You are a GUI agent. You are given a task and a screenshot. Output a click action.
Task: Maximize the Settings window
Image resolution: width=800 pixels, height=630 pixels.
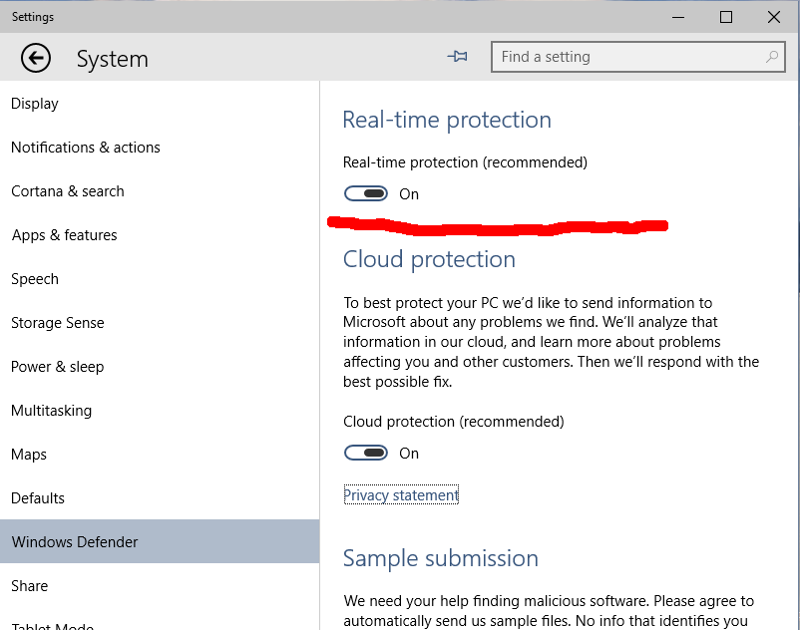(x=726, y=17)
